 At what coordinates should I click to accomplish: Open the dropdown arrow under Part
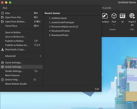pos(114,25)
